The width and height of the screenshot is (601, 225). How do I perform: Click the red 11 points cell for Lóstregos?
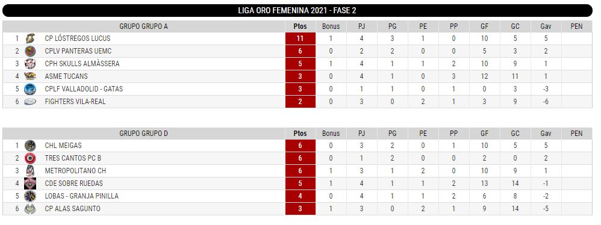click(x=300, y=39)
